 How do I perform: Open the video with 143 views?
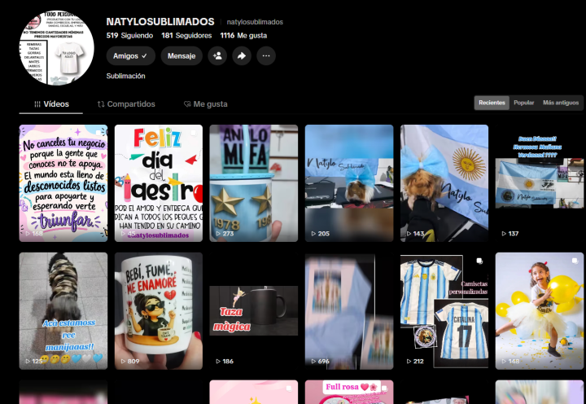coord(444,183)
